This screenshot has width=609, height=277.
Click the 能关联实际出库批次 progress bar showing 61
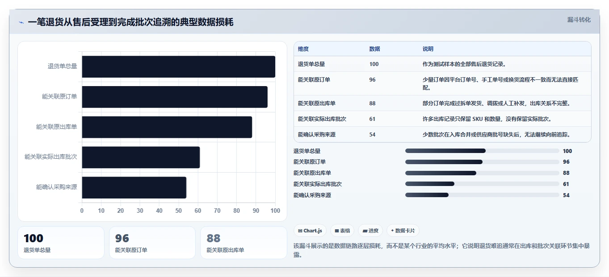pos(482,184)
